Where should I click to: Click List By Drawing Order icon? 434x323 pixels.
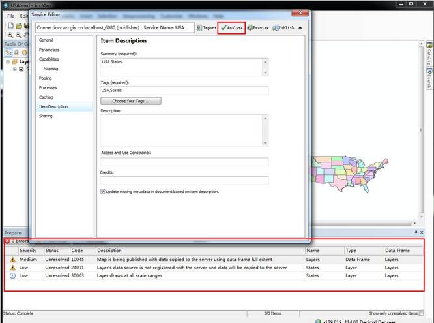[x=8, y=52]
